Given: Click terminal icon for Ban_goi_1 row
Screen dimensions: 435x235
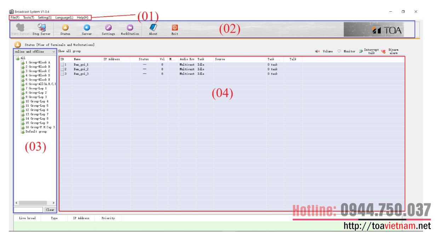Looking at the screenshot, I should [x=62, y=65].
